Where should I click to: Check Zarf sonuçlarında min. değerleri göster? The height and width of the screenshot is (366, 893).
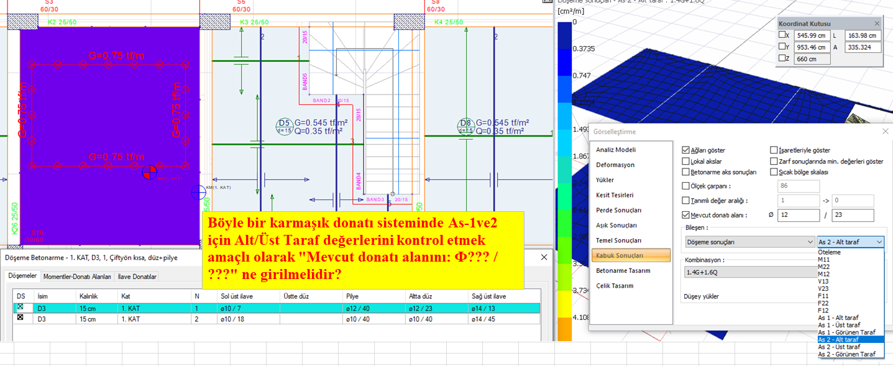774,161
